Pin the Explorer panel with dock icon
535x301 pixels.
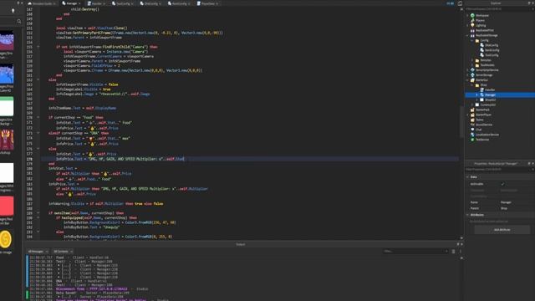[529, 3]
